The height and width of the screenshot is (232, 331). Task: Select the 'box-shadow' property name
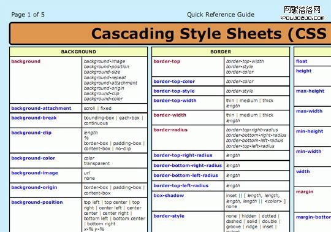pos(169,195)
